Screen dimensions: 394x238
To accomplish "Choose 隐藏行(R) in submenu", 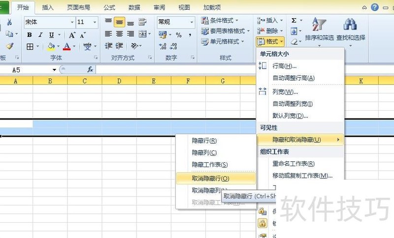I will pyautogui.click(x=216, y=141).
